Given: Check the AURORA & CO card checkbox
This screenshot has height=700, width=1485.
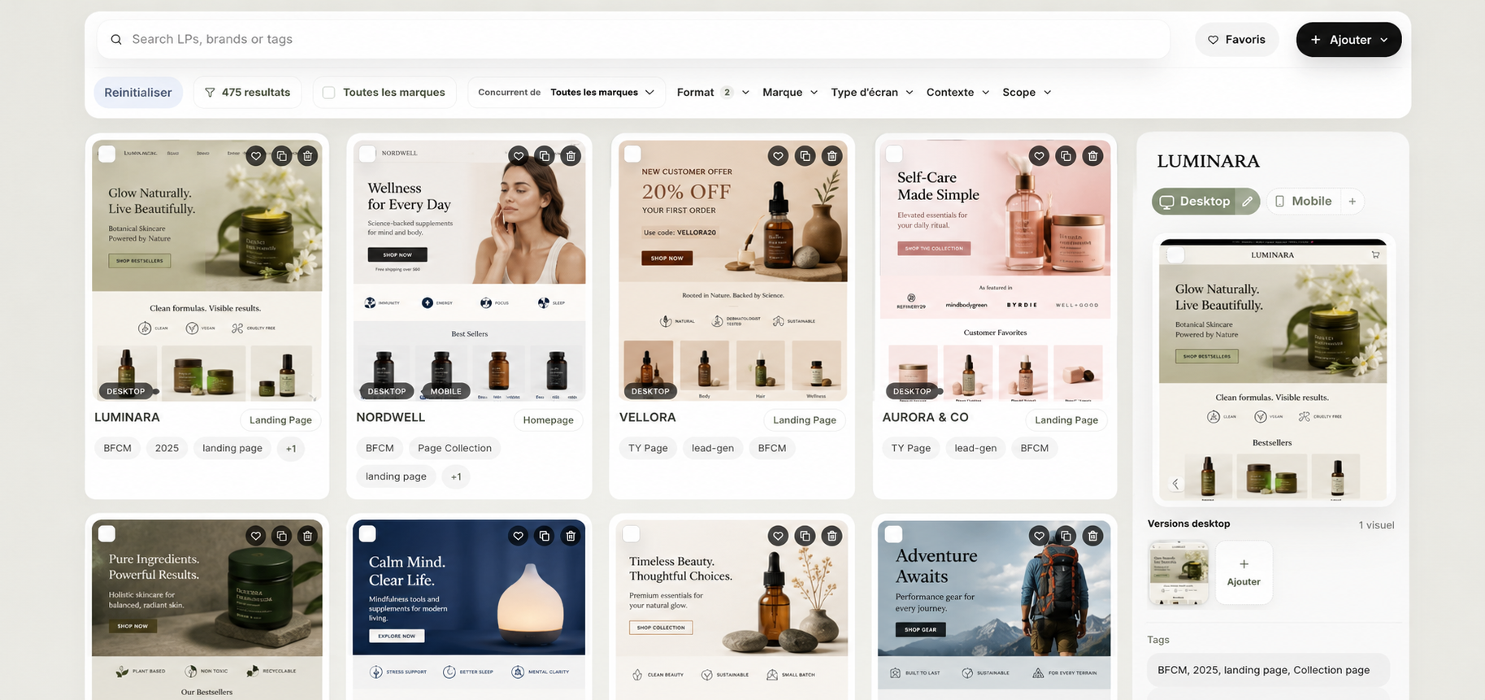Looking at the screenshot, I should (894, 154).
